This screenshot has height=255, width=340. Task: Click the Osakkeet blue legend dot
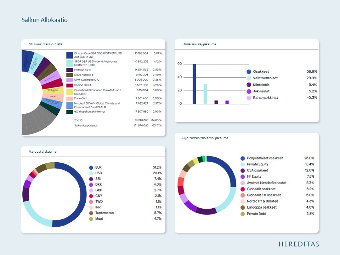pyautogui.click(x=249, y=72)
